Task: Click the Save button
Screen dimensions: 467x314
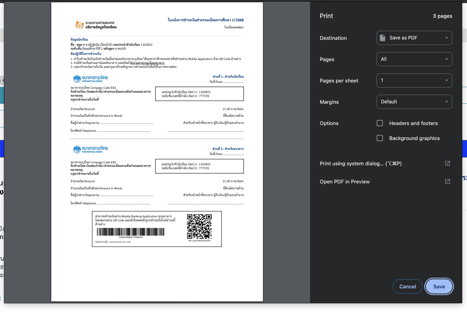Action: 439,286
